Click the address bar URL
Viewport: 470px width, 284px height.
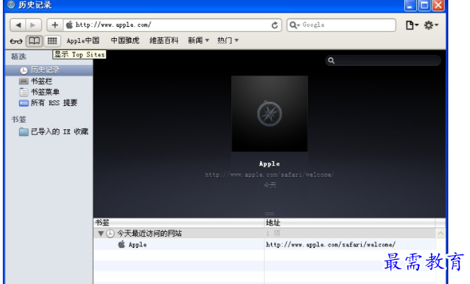pyautogui.click(x=113, y=25)
